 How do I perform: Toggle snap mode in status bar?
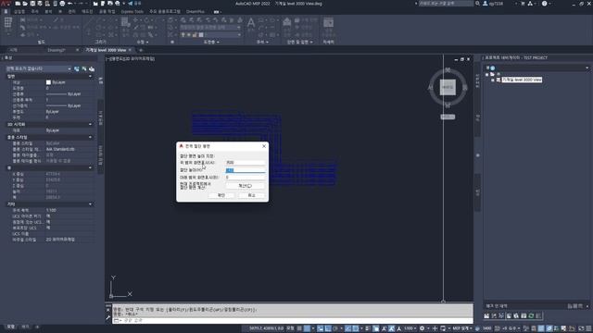click(x=307, y=328)
